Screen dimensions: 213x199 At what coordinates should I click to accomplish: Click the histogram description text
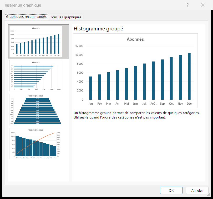pos(136,115)
